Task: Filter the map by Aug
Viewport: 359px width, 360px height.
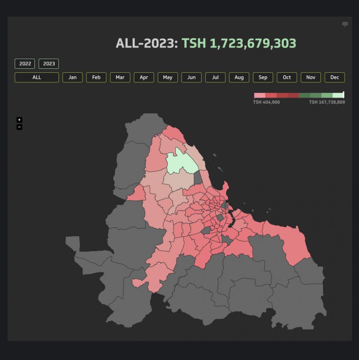Action: [239, 77]
